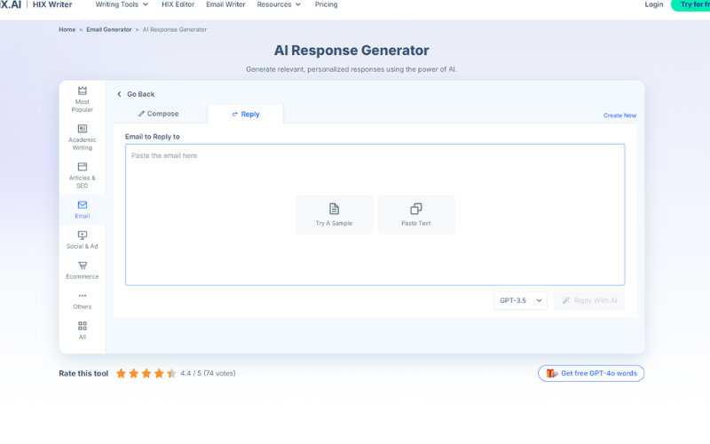Go to the Pricing page

tap(326, 4)
